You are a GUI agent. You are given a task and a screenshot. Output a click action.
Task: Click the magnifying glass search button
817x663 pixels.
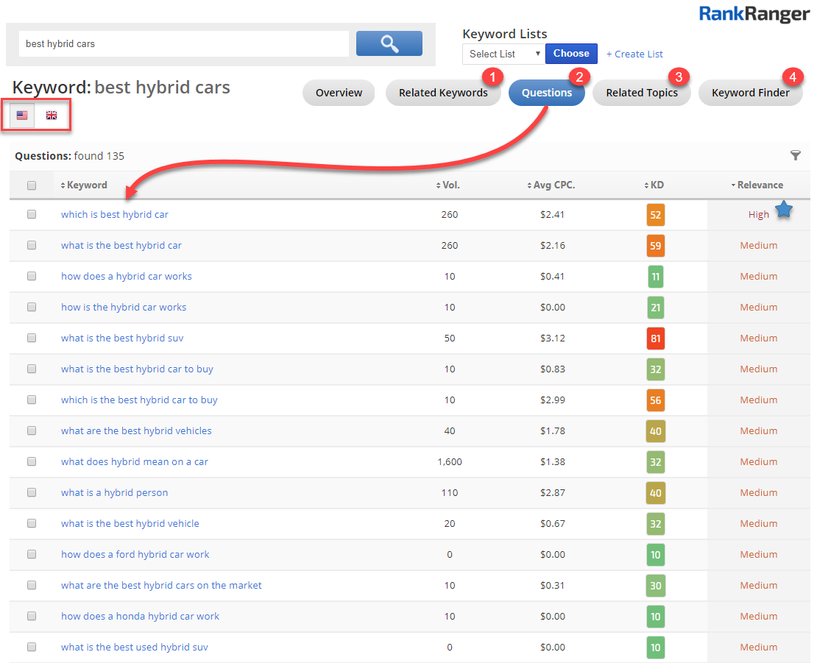coord(389,43)
